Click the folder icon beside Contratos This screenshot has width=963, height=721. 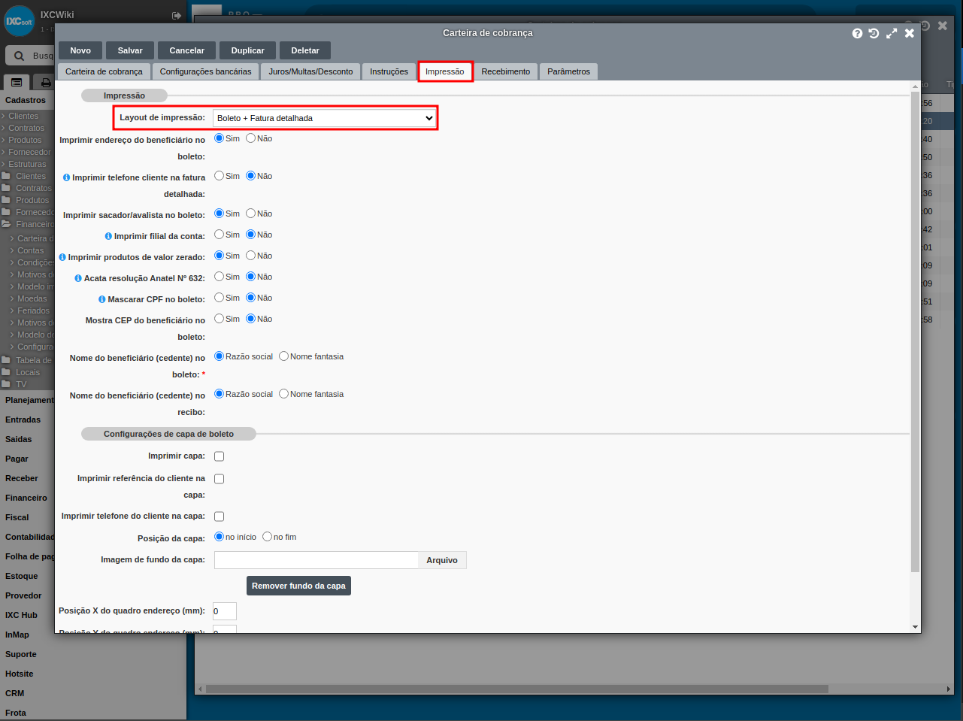tap(6, 188)
